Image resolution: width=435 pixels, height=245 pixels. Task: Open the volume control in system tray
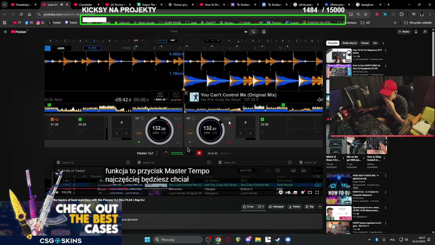[x=406, y=240]
